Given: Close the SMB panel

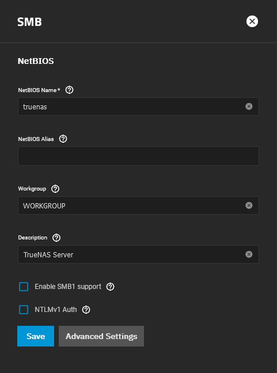Looking at the screenshot, I should tap(252, 21).
